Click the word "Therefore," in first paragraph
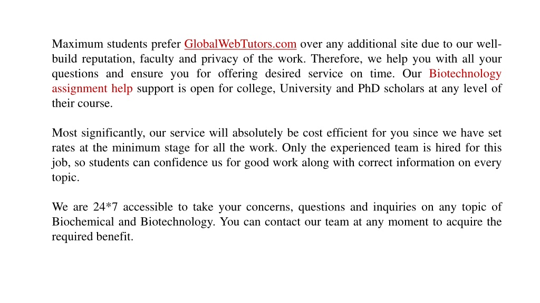The image size is (540, 303). coord(337,59)
